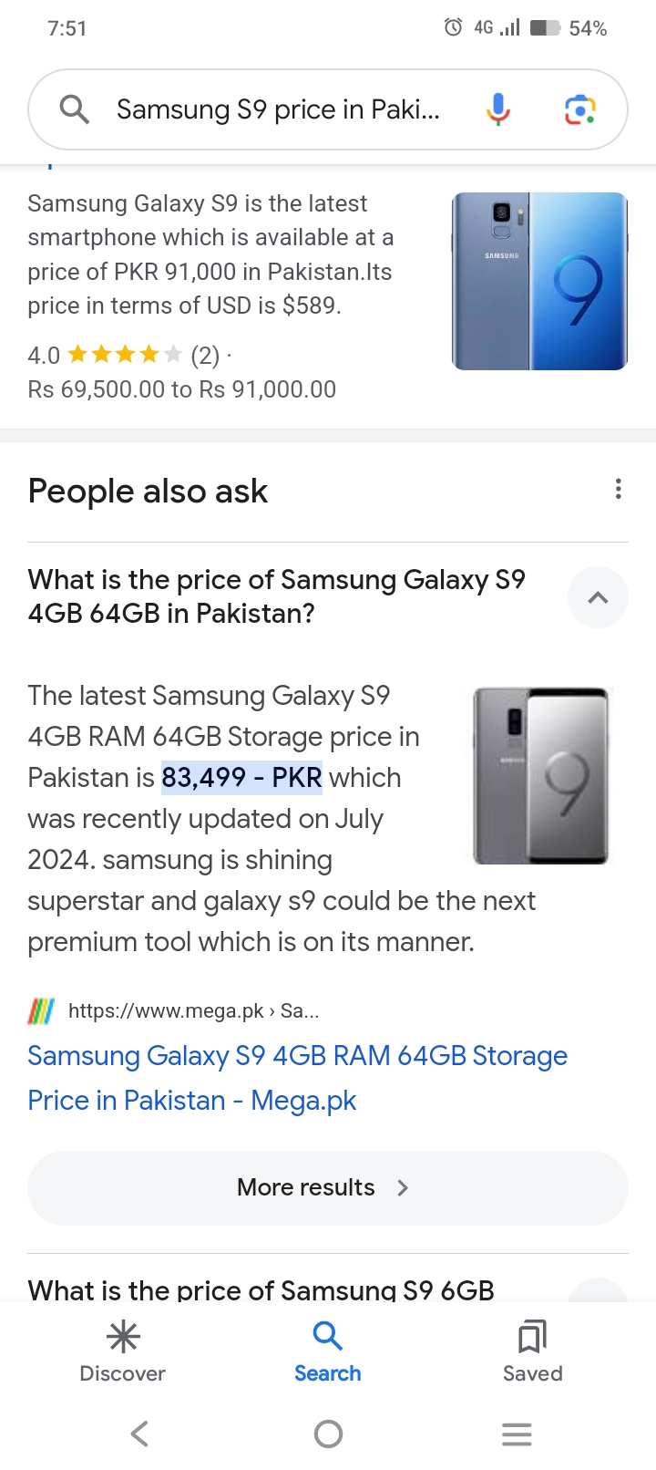The width and height of the screenshot is (656, 1470).
Task: Tap the blue Galaxy S9 product image
Action: [x=539, y=281]
